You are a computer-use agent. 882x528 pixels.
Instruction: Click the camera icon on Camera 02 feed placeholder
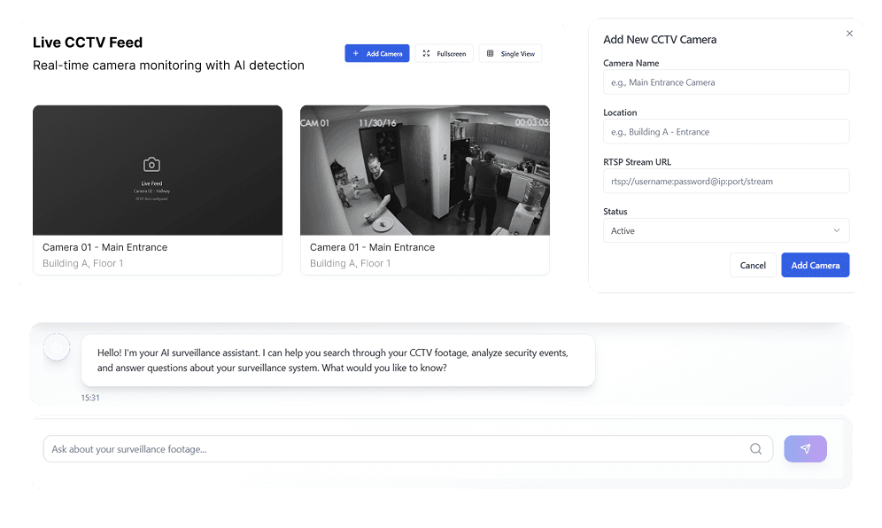[x=152, y=165]
